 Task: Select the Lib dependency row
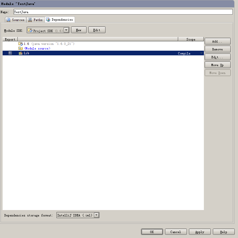click(103, 53)
